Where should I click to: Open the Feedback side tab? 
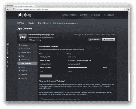point(8,49)
